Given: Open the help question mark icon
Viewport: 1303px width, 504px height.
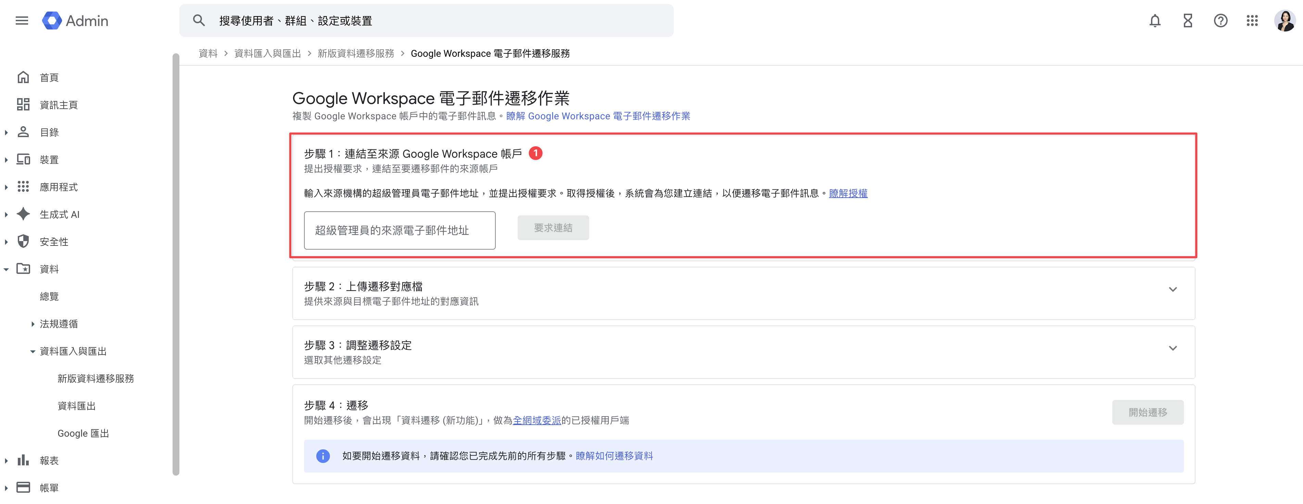Looking at the screenshot, I should point(1220,21).
